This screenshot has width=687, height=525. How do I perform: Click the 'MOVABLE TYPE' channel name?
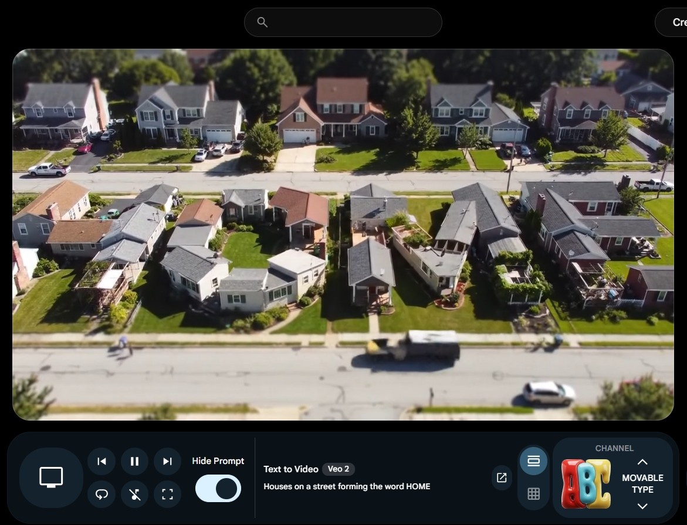click(x=642, y=484)
